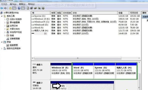Screen dimensions: 148x90
Task: Expand the 本地用户和组 node arrow
Action: pos(5,32)
